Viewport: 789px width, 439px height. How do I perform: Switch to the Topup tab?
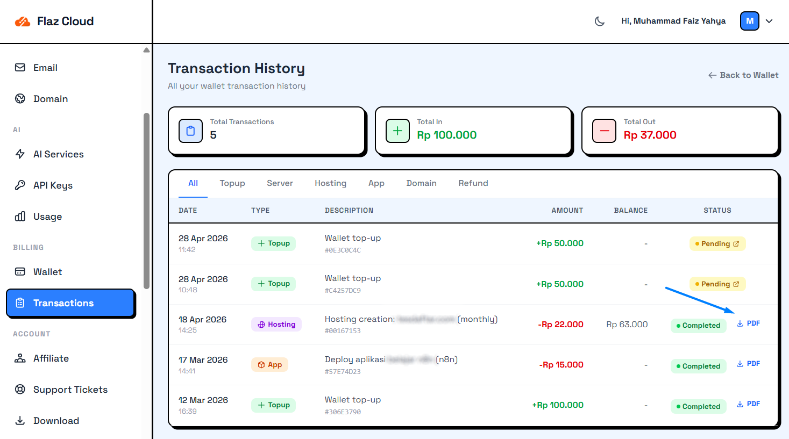pos(232,183)
